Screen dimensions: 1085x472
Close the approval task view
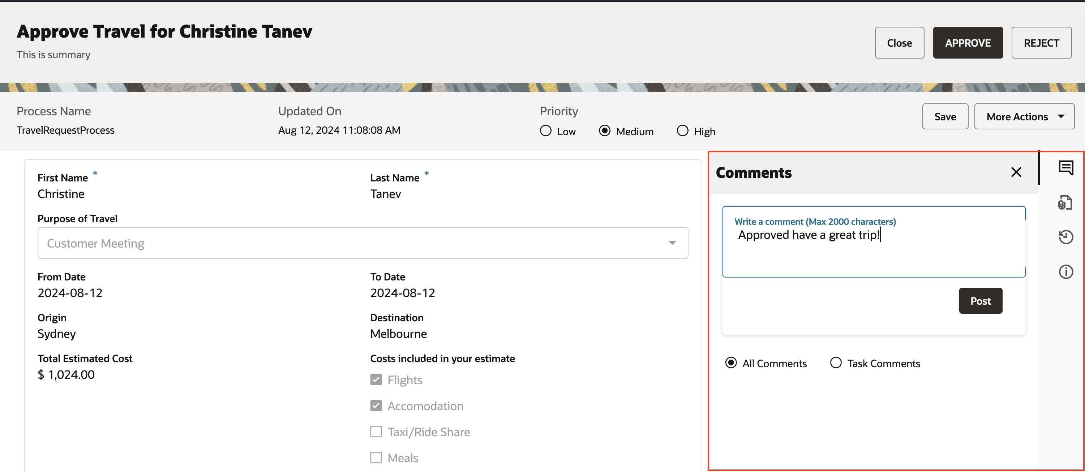point(899,42)
